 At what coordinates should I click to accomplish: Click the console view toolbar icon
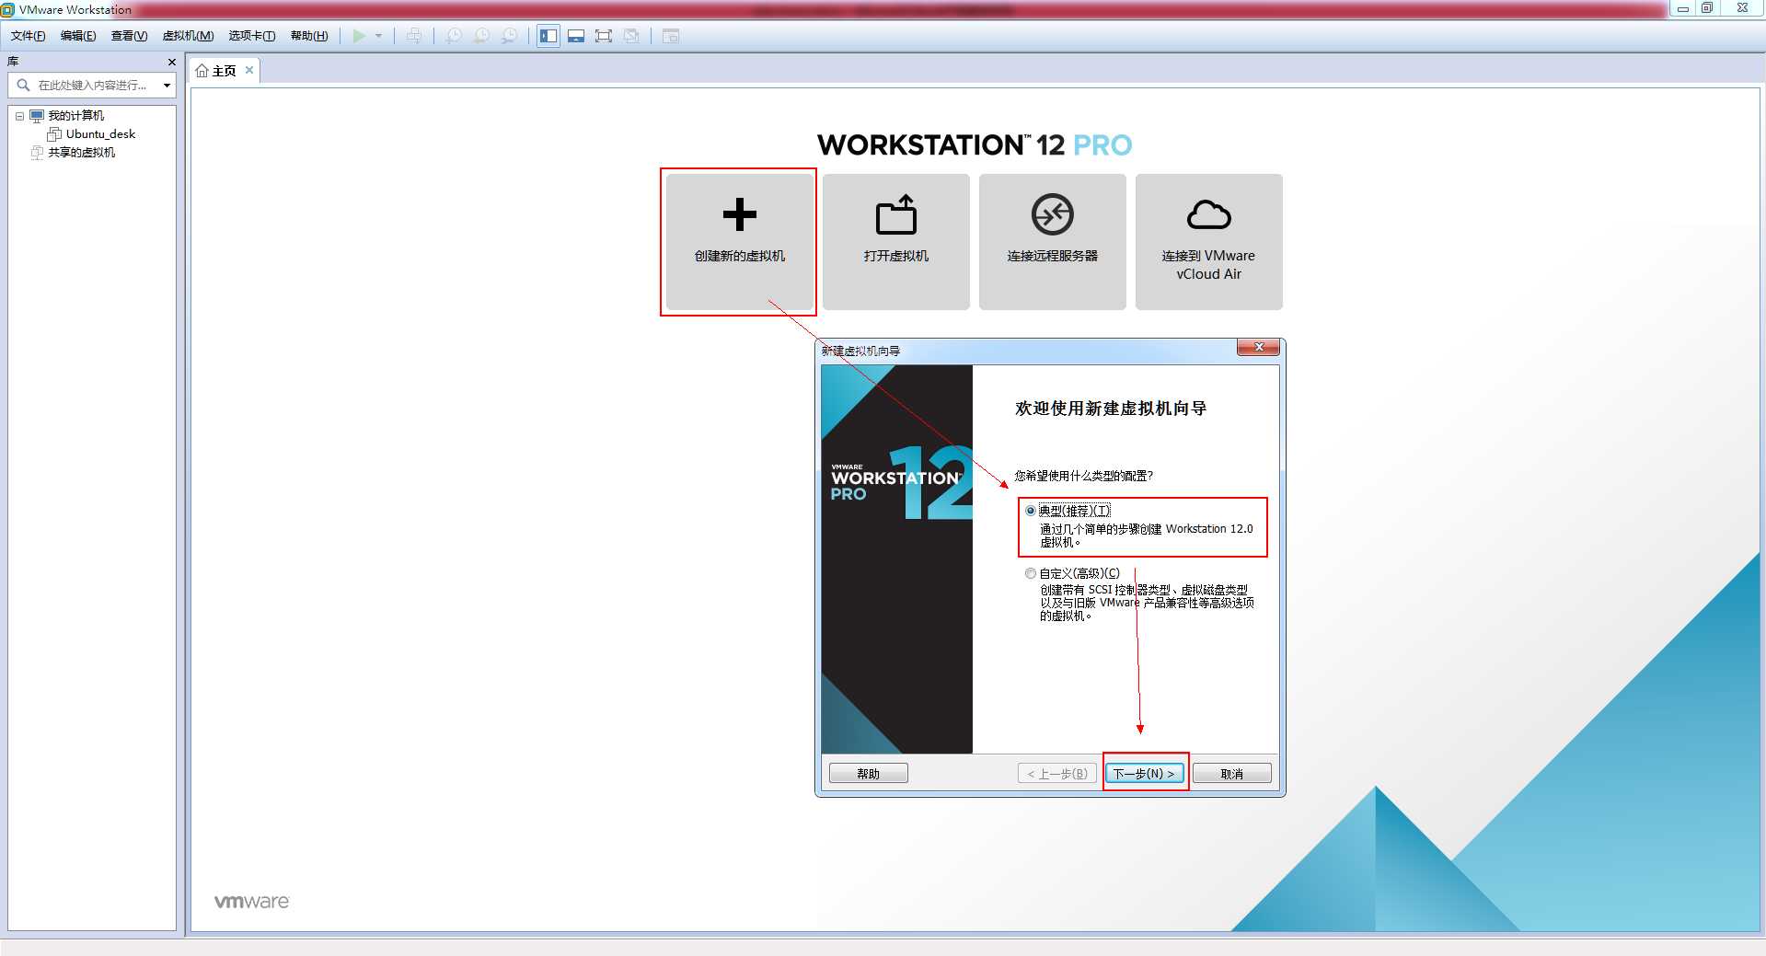pos(671,36)
